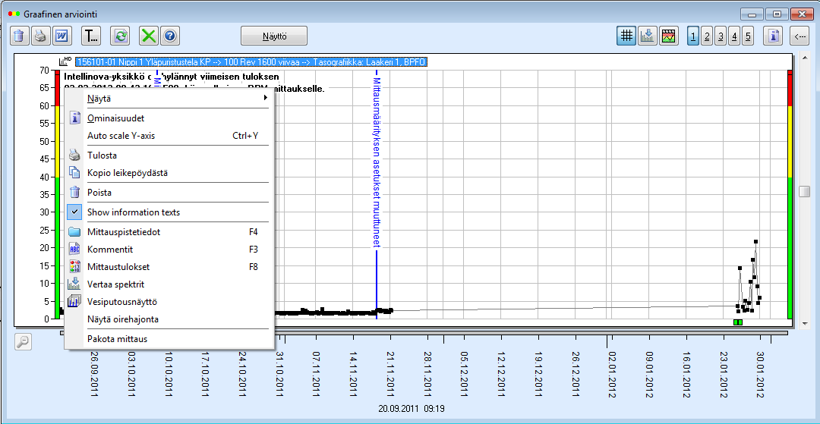Click the printer toolbar icon
This screenshot has width=820, height=424.
[x=40, y=36]
